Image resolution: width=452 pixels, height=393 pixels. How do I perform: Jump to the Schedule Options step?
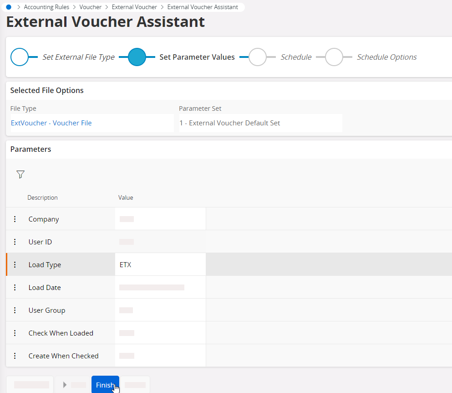[x=334, y=57]
